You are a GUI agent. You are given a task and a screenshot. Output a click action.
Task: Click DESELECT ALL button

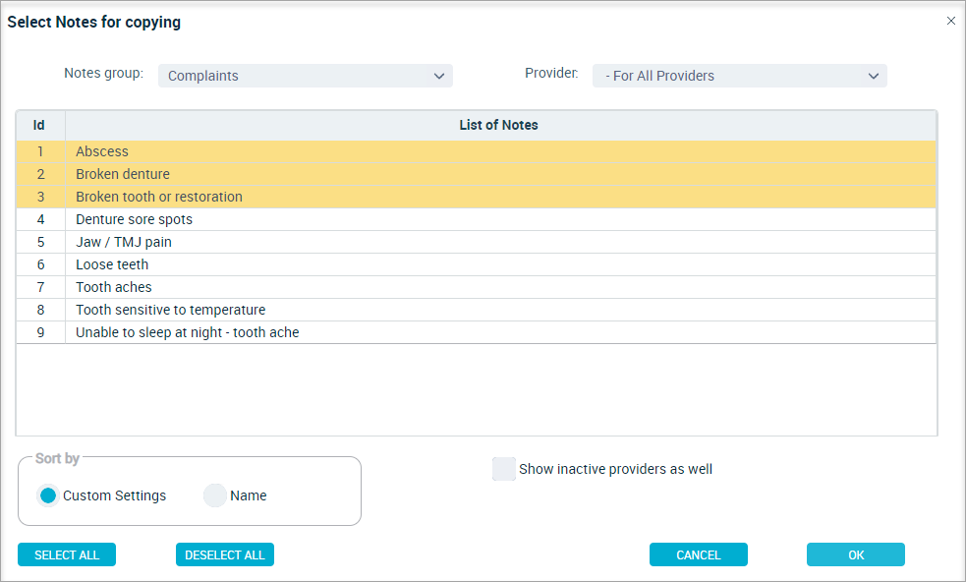[x=225, y=554]
